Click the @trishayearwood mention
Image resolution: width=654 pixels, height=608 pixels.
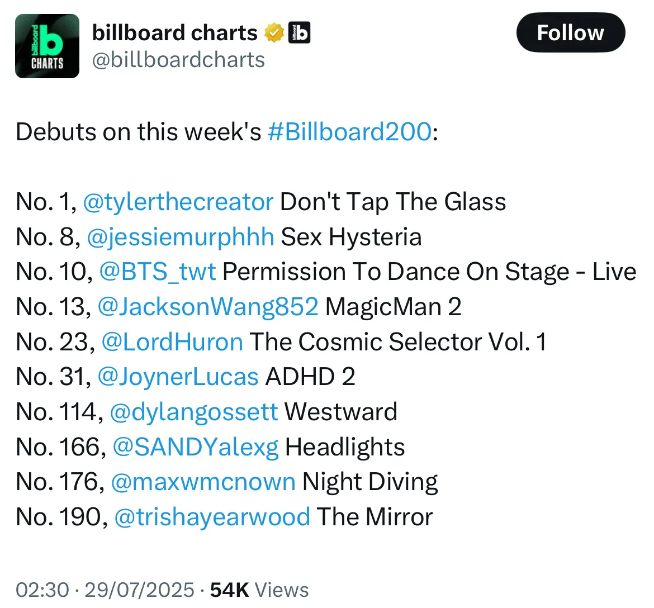coord(212,517)
